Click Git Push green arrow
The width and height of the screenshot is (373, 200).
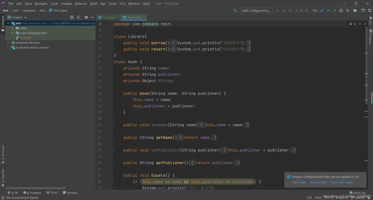[x=335, y=10]
